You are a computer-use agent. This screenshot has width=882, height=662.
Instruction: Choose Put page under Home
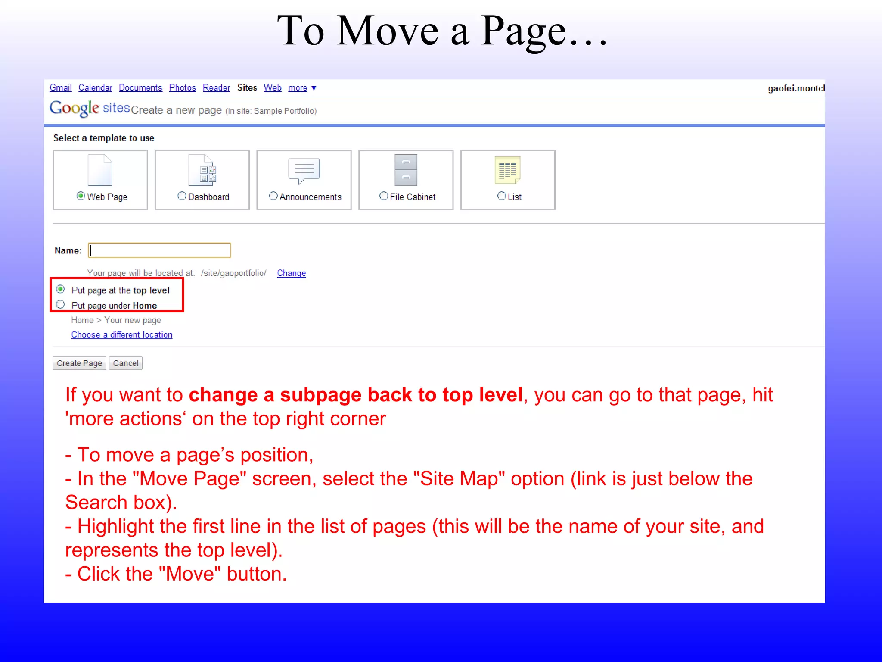pyautogui.click(x=60, y=305)
